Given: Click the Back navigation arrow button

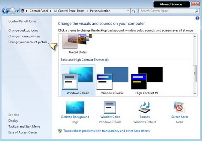Looking at the screenshot, I should (x=5, y=11).
